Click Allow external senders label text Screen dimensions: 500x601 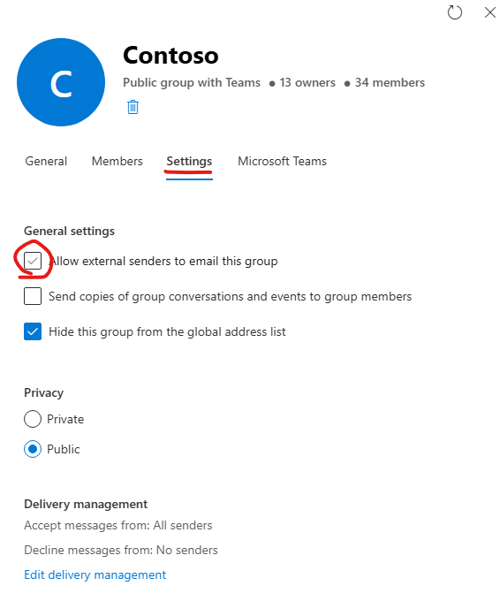point(163,261)
